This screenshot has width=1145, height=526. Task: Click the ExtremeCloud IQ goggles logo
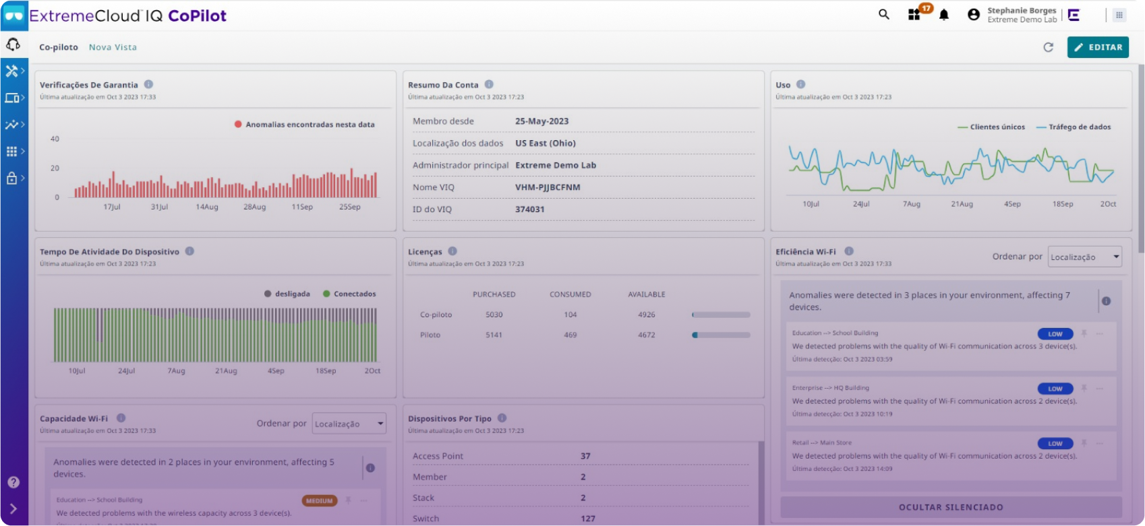[14, 15]
